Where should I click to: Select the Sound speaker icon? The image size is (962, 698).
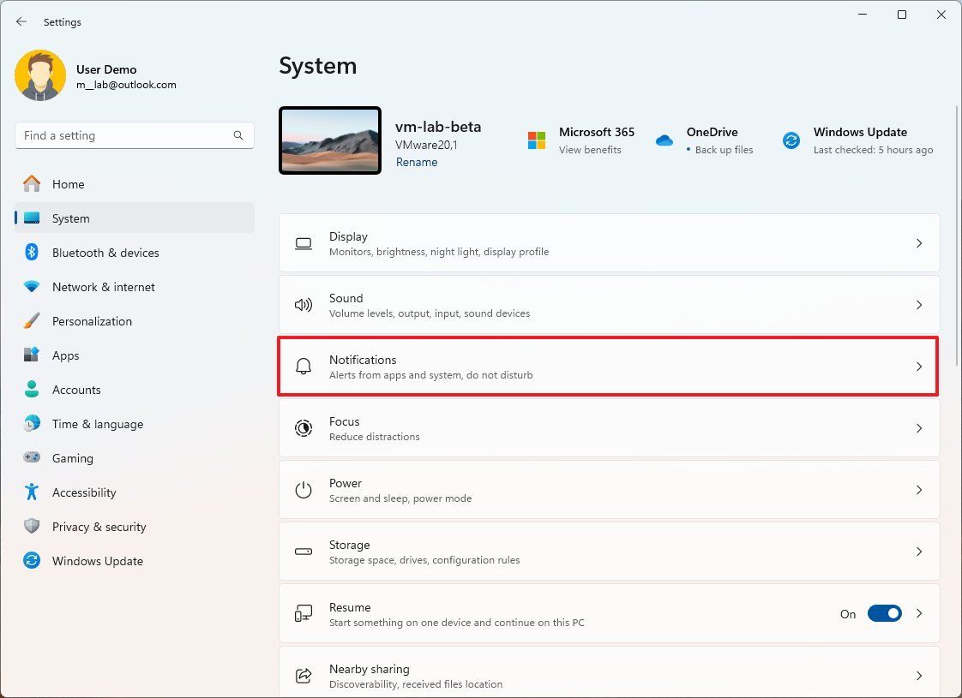(304, 305)
